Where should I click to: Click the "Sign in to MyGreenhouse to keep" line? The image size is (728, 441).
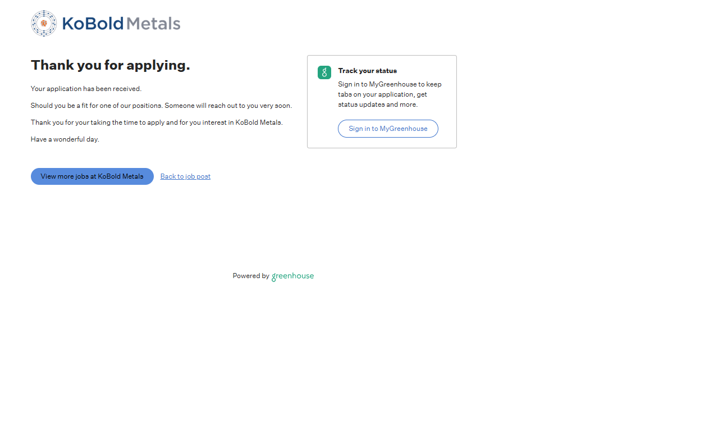tap(390, 84)
